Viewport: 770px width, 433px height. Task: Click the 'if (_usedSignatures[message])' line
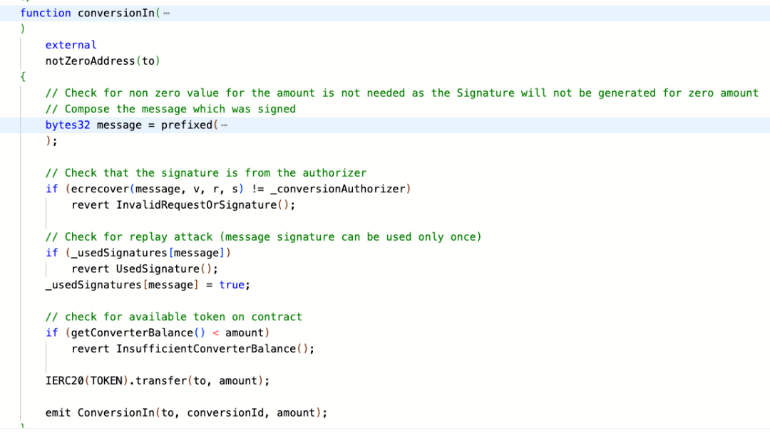pyautogui.click(x=138, y=253)
